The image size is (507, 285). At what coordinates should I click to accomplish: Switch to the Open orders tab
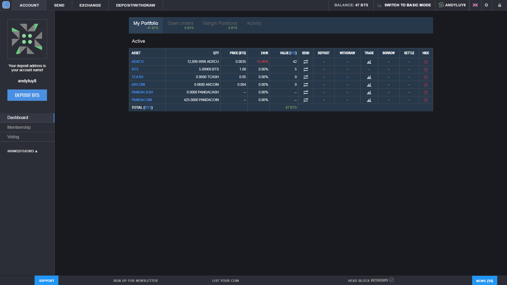pyautogui.click(x=181, y=25)
